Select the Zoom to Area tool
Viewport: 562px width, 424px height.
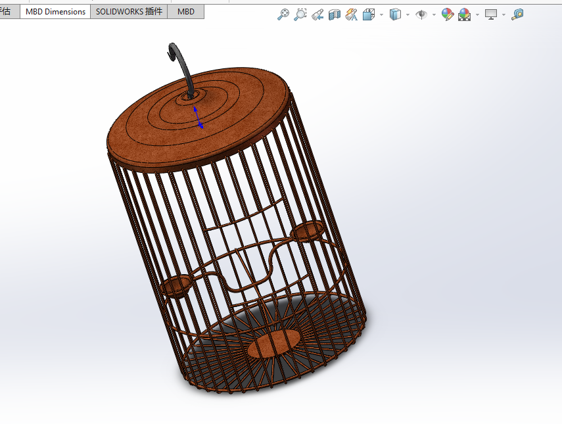point(300,14)
